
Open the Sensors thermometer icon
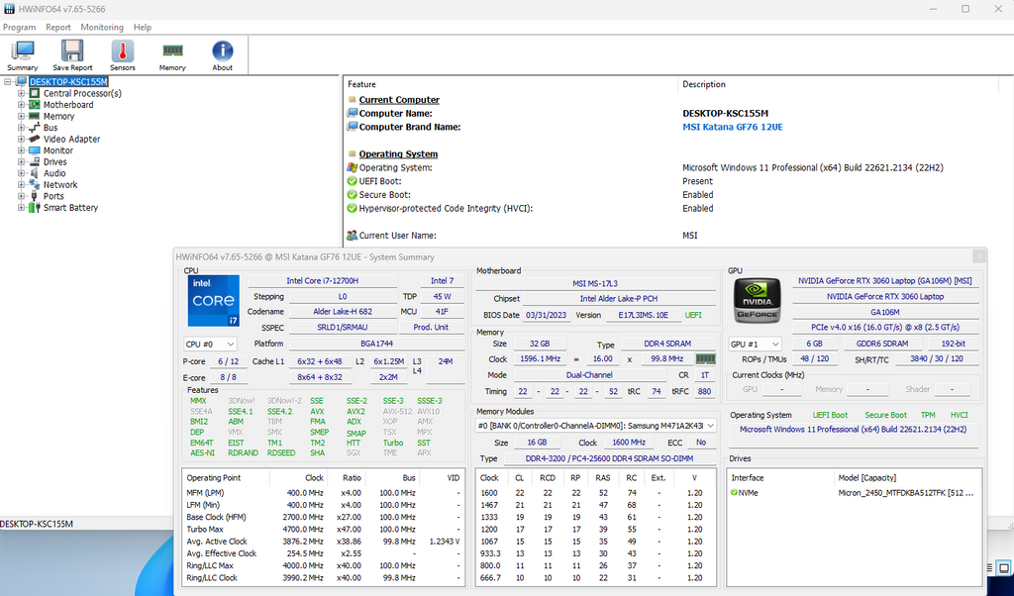click(x=122, y=54)
